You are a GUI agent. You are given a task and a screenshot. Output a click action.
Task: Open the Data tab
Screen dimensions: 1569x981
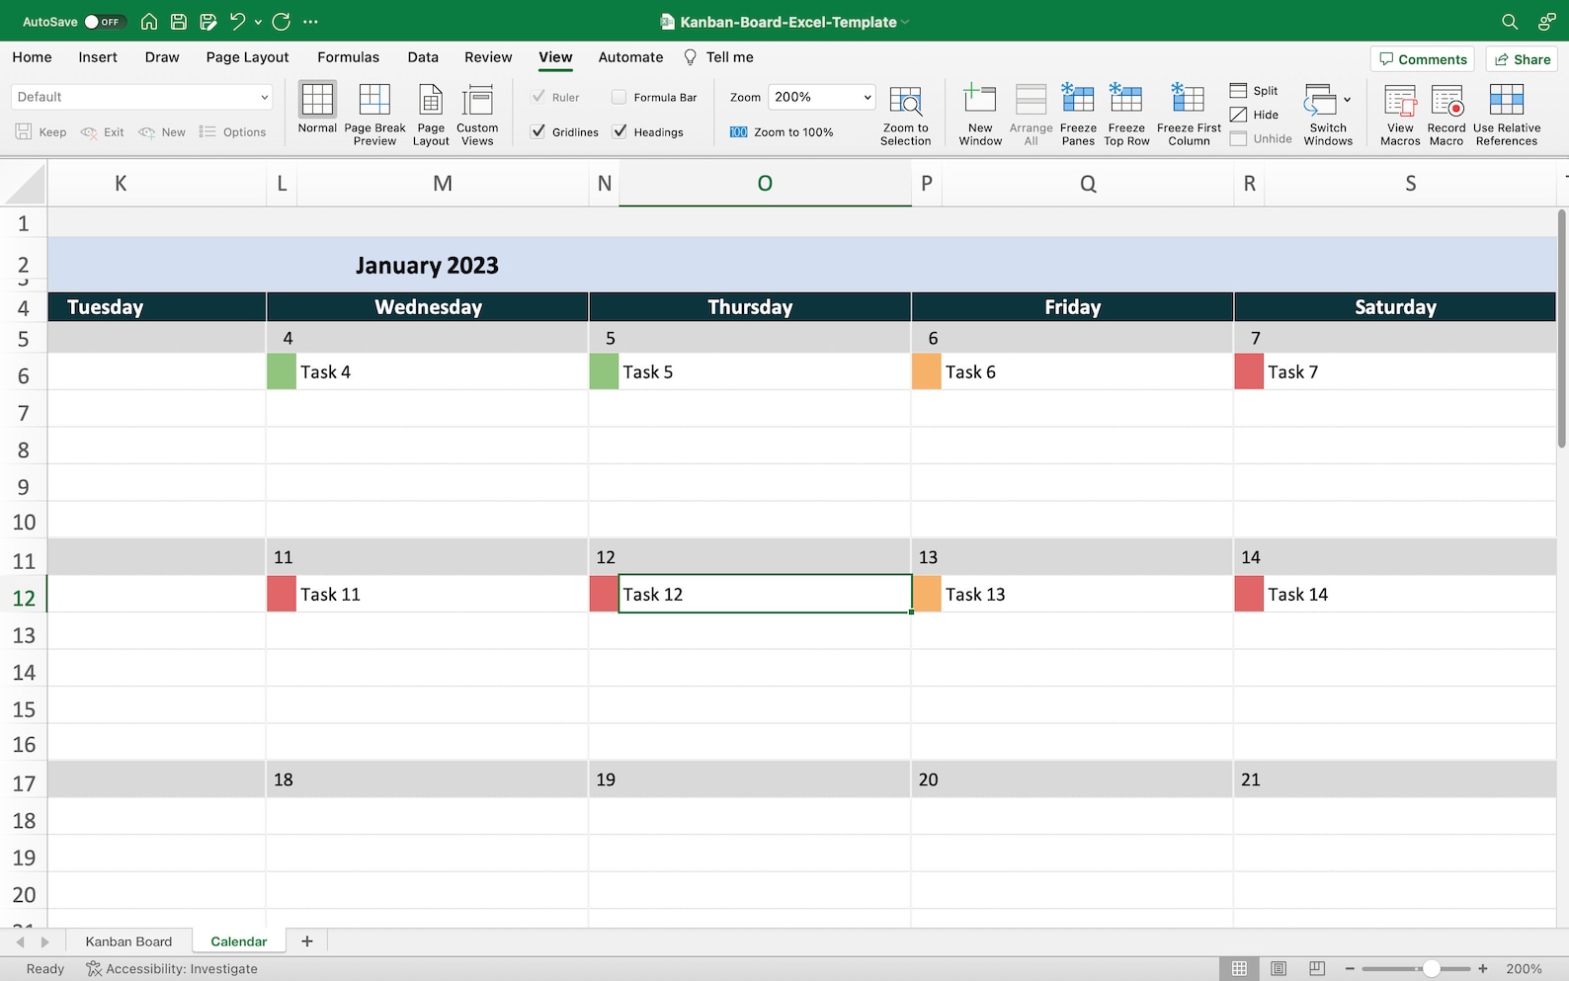423,57
